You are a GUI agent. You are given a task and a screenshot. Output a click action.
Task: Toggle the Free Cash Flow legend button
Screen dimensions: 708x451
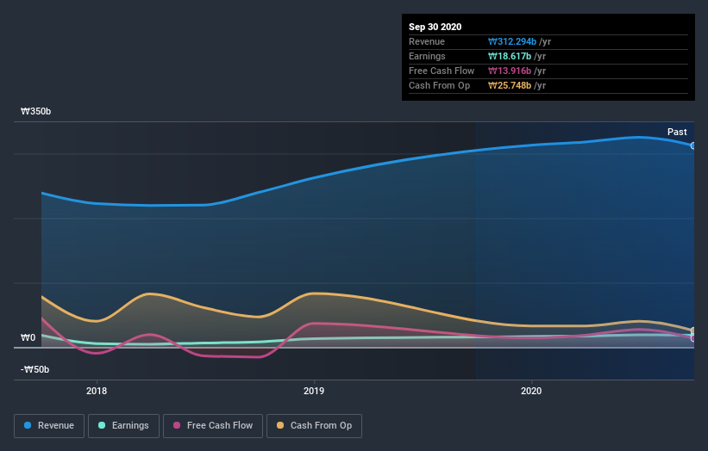[213, 426]
